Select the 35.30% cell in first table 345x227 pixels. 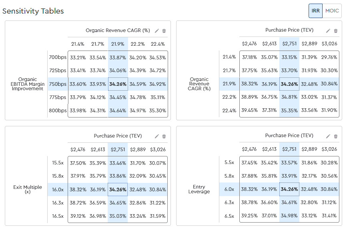(157, 111)
